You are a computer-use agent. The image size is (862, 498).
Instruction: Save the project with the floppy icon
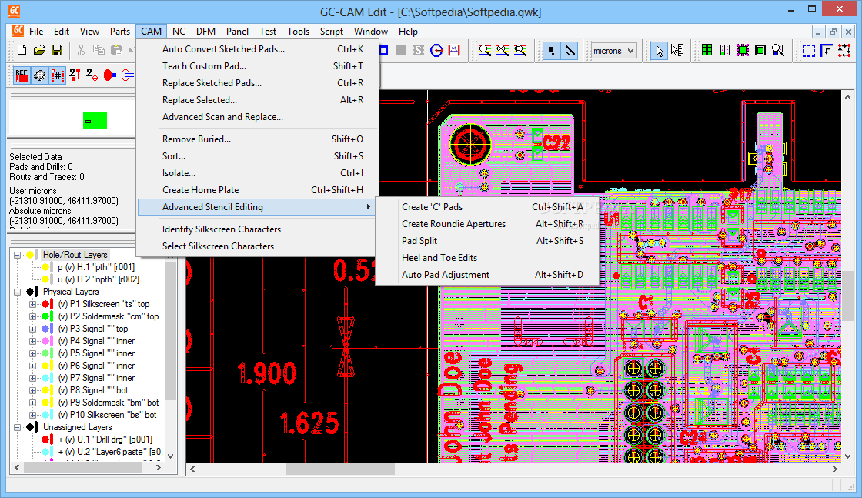tap(57, 51)
